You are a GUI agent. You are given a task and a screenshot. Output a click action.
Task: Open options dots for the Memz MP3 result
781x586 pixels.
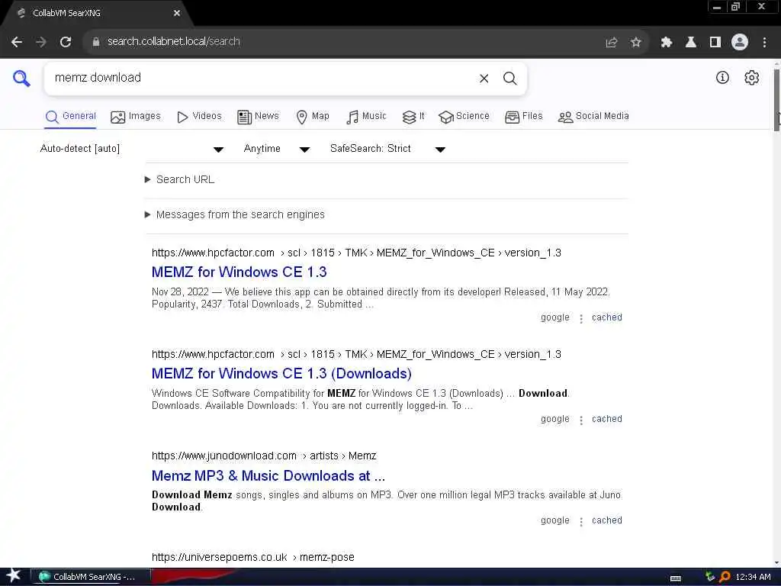click(x=580, y=521)
